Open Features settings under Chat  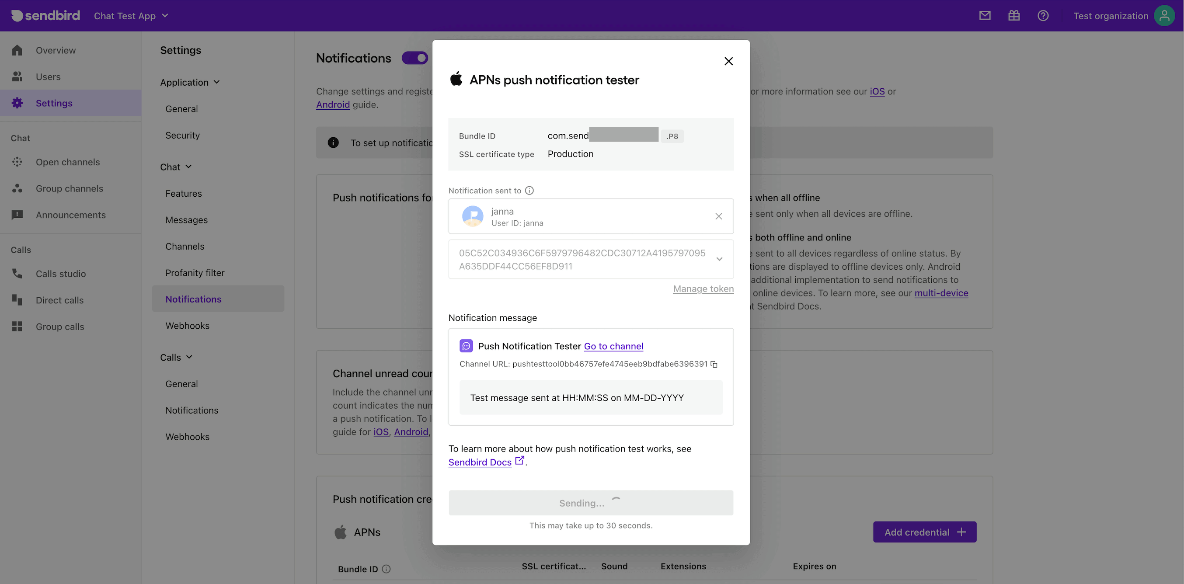pos(183,193)
